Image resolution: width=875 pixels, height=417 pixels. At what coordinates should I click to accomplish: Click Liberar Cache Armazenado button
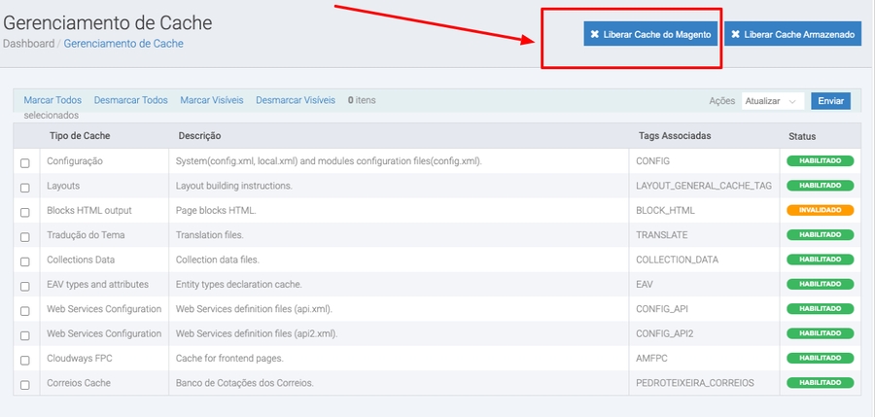(x=792, y=34)
